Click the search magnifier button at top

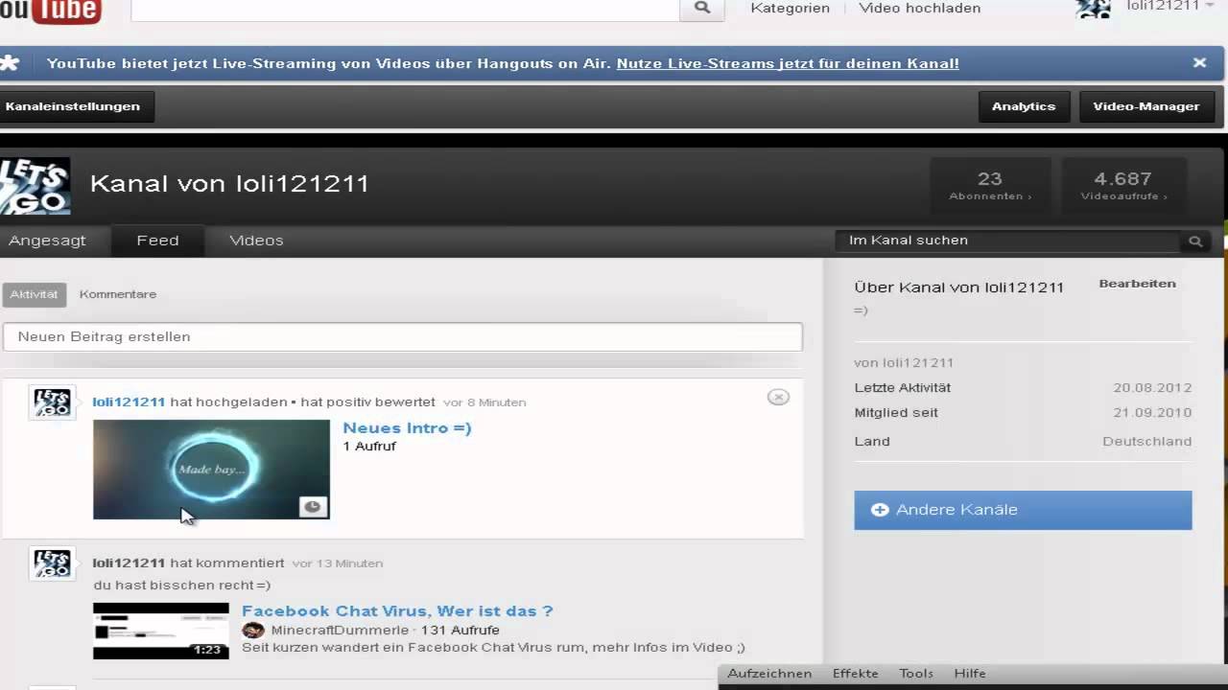[702, 9]
